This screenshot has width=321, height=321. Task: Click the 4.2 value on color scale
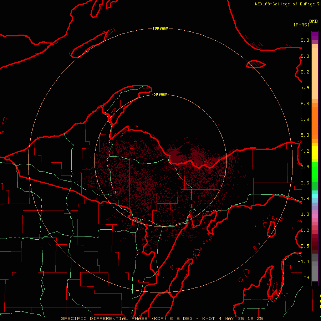pyautogui.click(x=305, y=151)
